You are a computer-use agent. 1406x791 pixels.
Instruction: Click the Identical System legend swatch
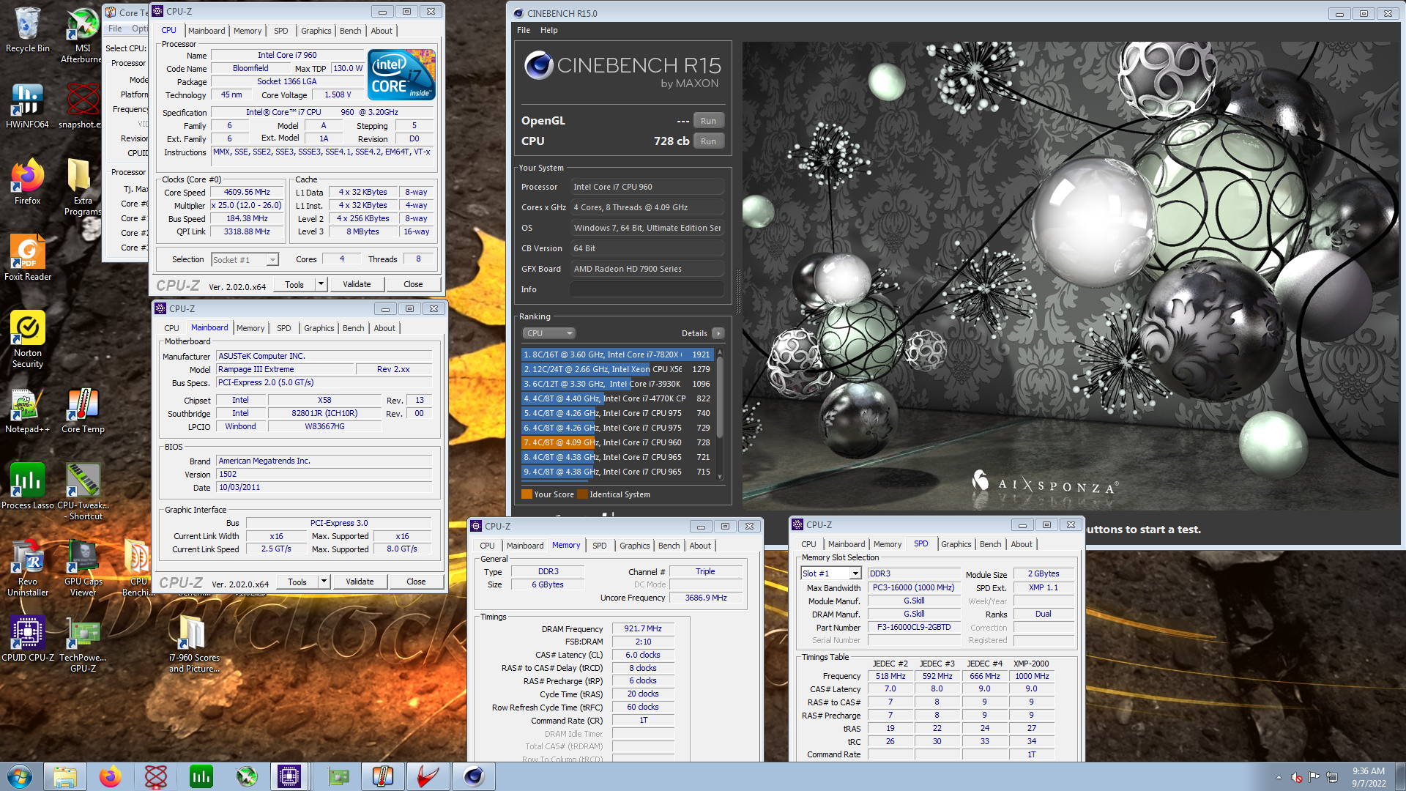pos(582,494)
